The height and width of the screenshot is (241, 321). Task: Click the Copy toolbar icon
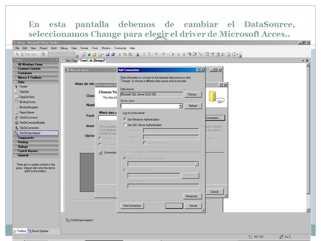[125, 54]
